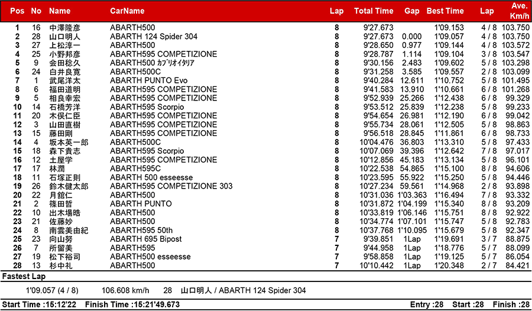Click car name ABARTH 500 esseesse
532x311 pixels.
(151, 177)
